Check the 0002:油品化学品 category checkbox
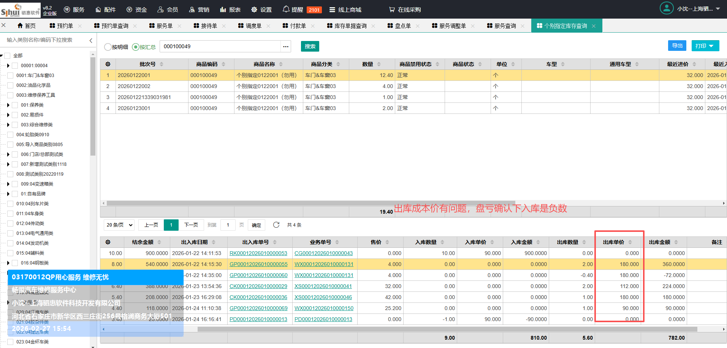727x348 pixels. (10, 85)
